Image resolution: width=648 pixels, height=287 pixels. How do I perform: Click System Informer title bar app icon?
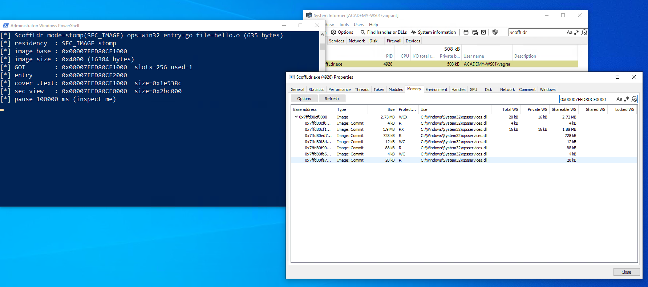pyautogui.click(x=309, y=15)
